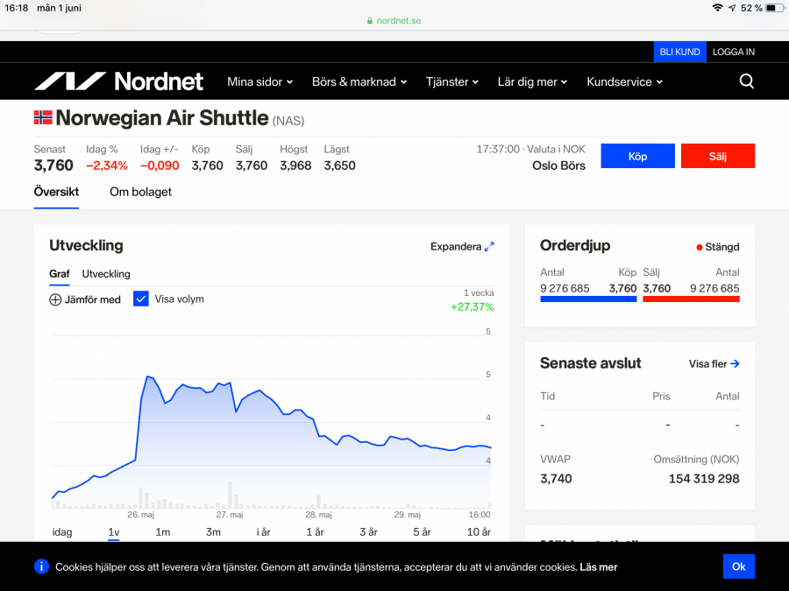Viewport: 789px width, 591px height.
Task: Select the 10 år time range
Action: point(479,531)
